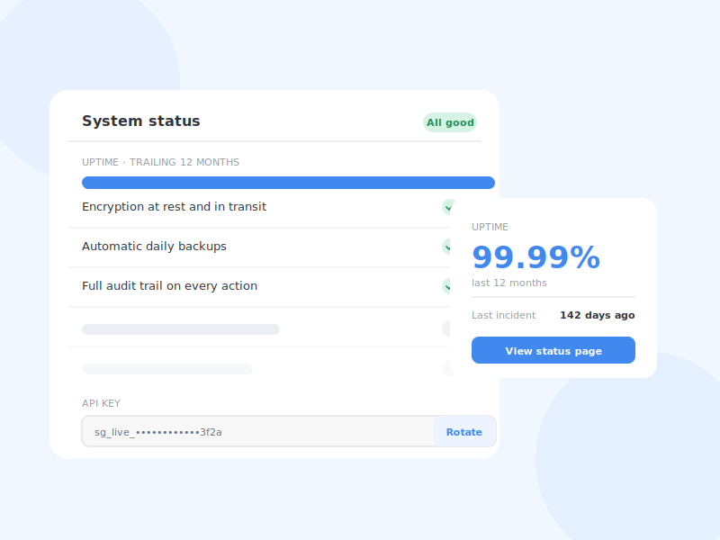Viewport: 720px width, 540px height.
Task: Select 'Full audit trail on every action' text
Action: tap(169, 285)
